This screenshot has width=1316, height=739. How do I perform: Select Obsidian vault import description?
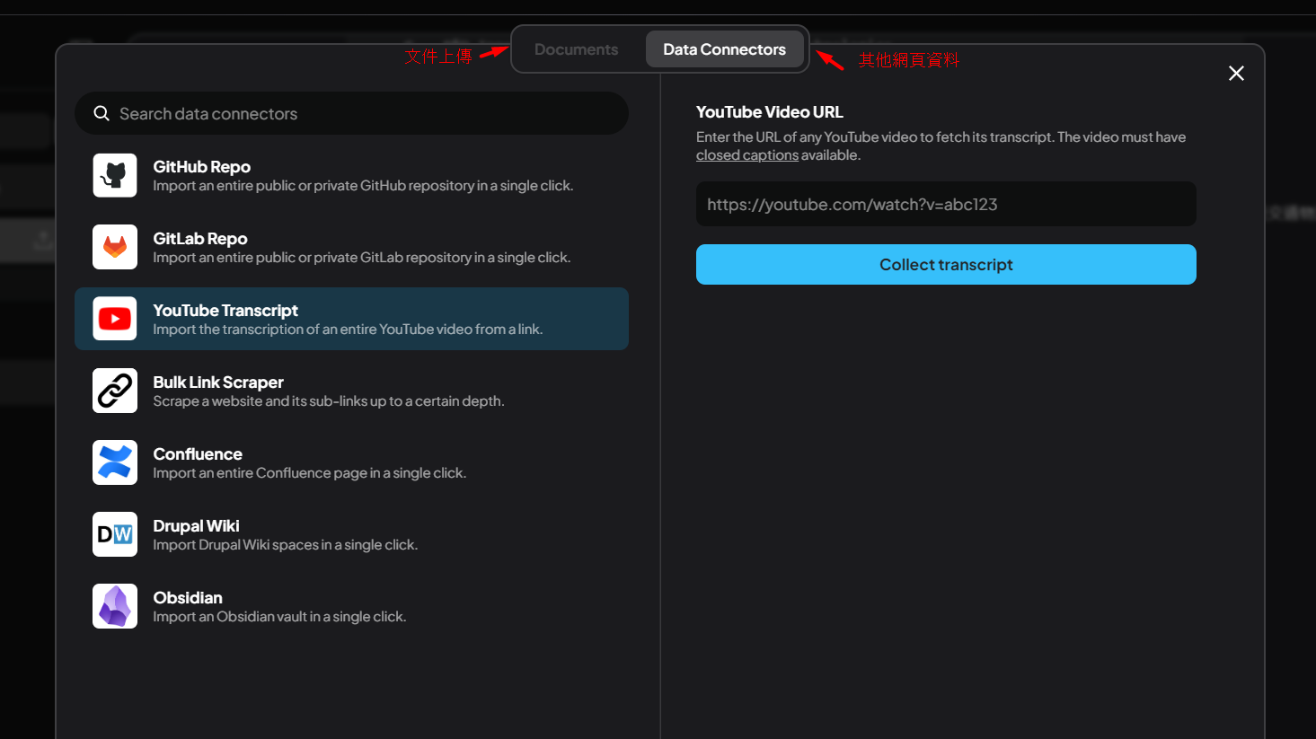click(x=279, y=617)
